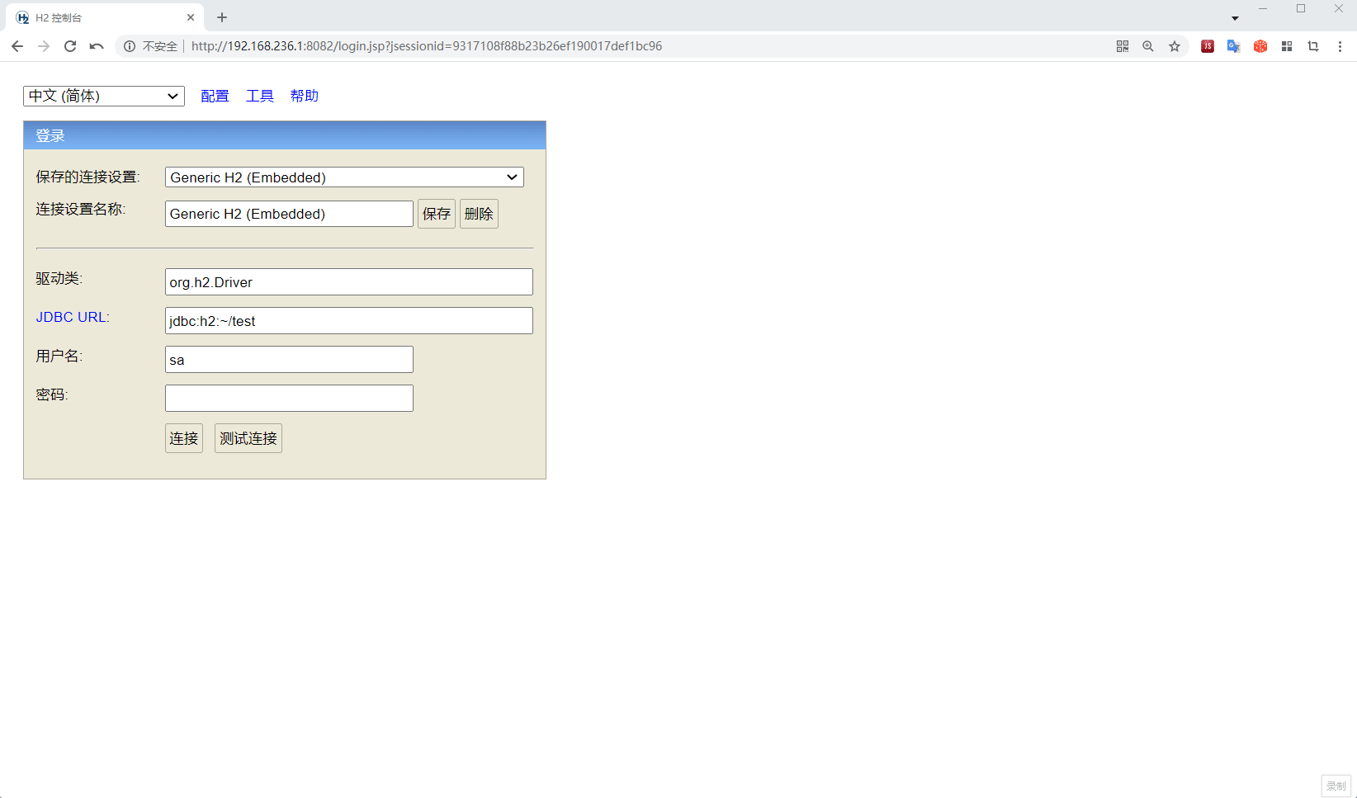Maximize the browser window
Image resolution: width=1357 pixels, height=798 pixels.
click(1301, 8)
